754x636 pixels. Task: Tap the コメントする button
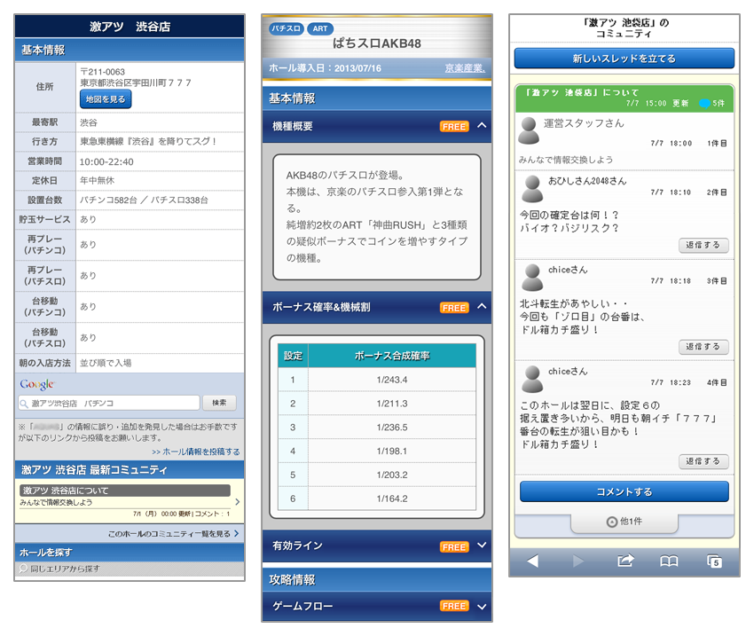coord(624,491)
